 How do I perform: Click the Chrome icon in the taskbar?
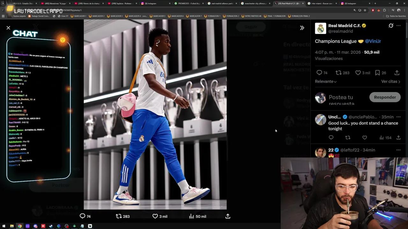tap(20, 226)
